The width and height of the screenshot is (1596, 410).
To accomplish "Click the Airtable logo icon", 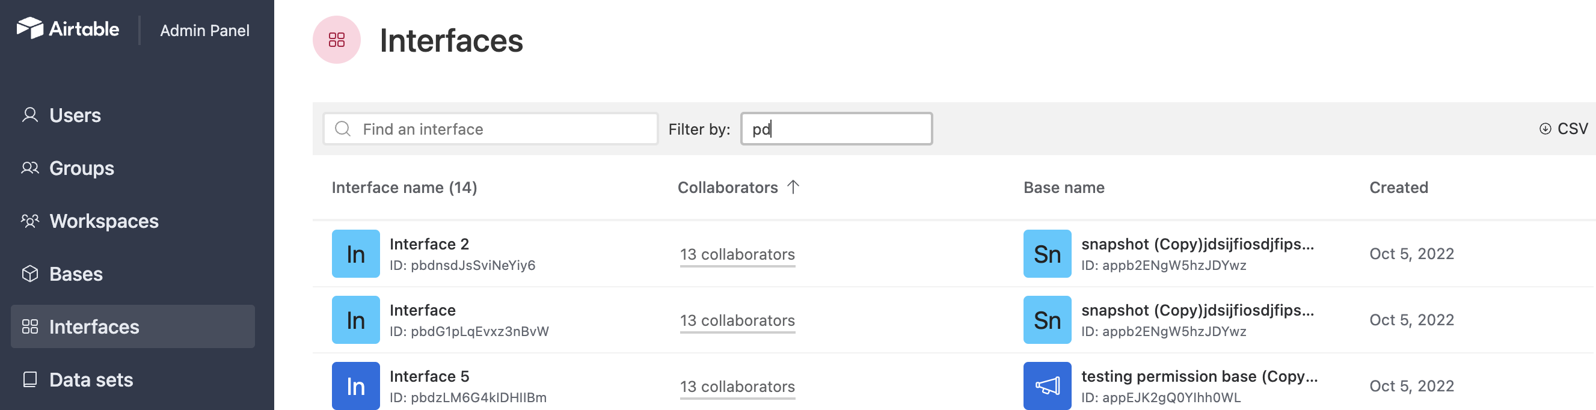I will (29, 28).
